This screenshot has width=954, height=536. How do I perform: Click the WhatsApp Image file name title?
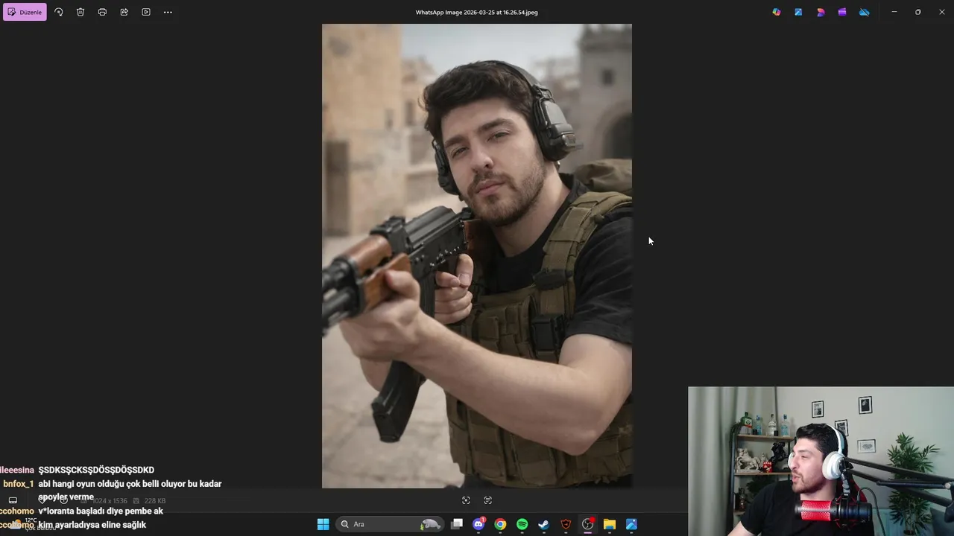tap(477, 12)
